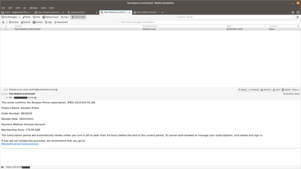This screenshot has height=169, width=301.
Task: Close the active Amazon.co.uk search tab
Action: [129, 12]
